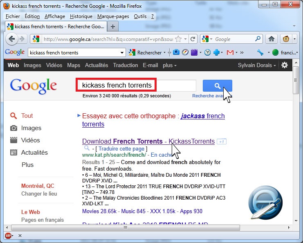Select the Tout filter in the left sidebar
Viewport: 303px width, 243px height.
pyautogui.click(x=21, y=116)
